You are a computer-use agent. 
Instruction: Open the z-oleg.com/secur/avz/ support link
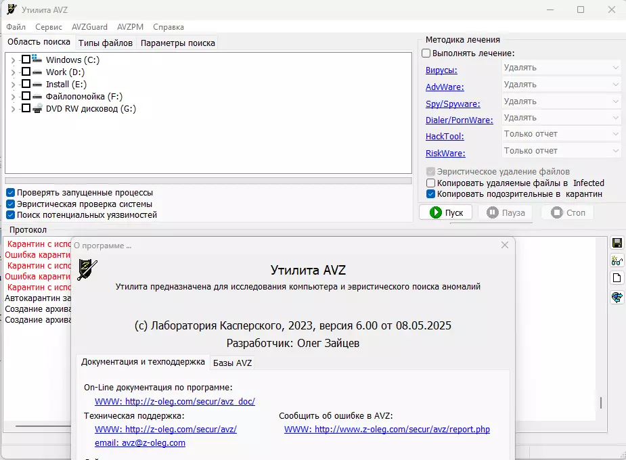[x=166, y=430]
